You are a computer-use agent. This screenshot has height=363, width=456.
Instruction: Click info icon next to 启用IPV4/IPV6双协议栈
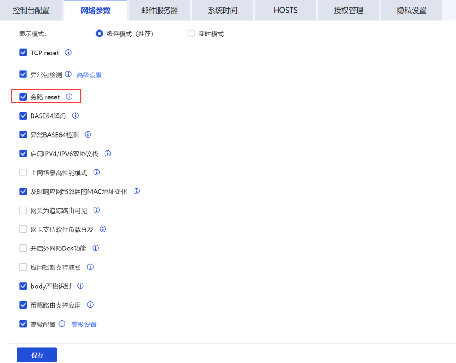(108, 154)
